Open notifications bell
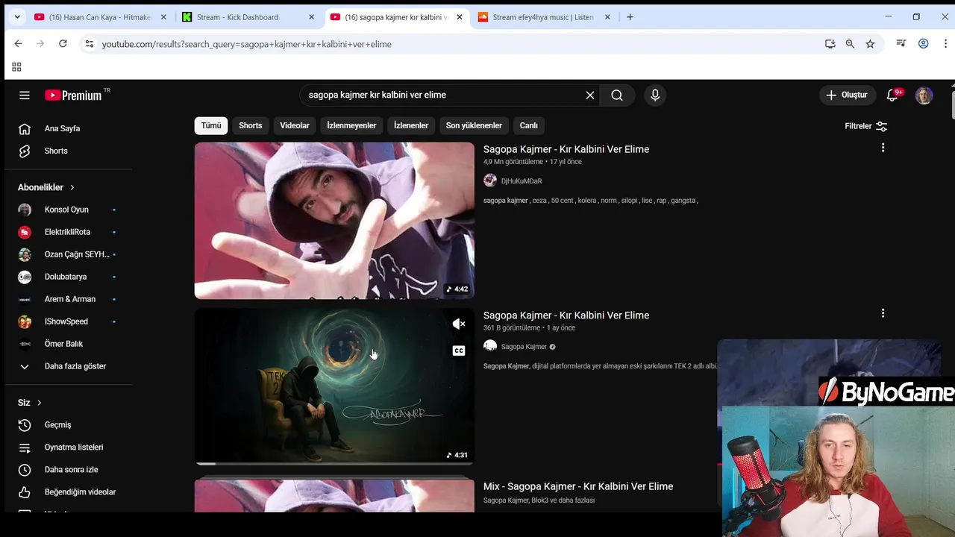The height and width of the screenshot is (537, 955). coord(892,95)
